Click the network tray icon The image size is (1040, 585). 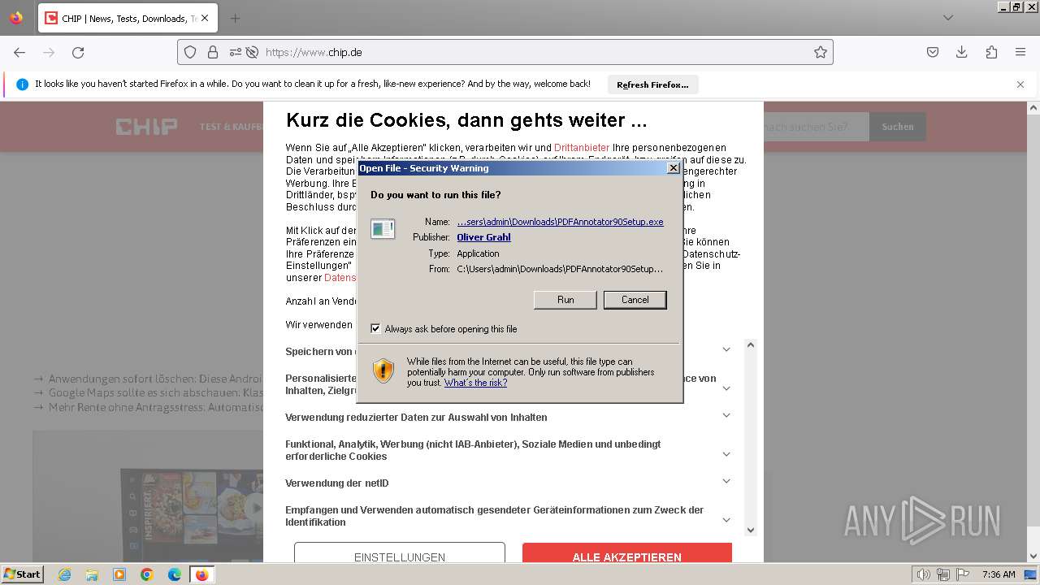[x=942, y=574]
